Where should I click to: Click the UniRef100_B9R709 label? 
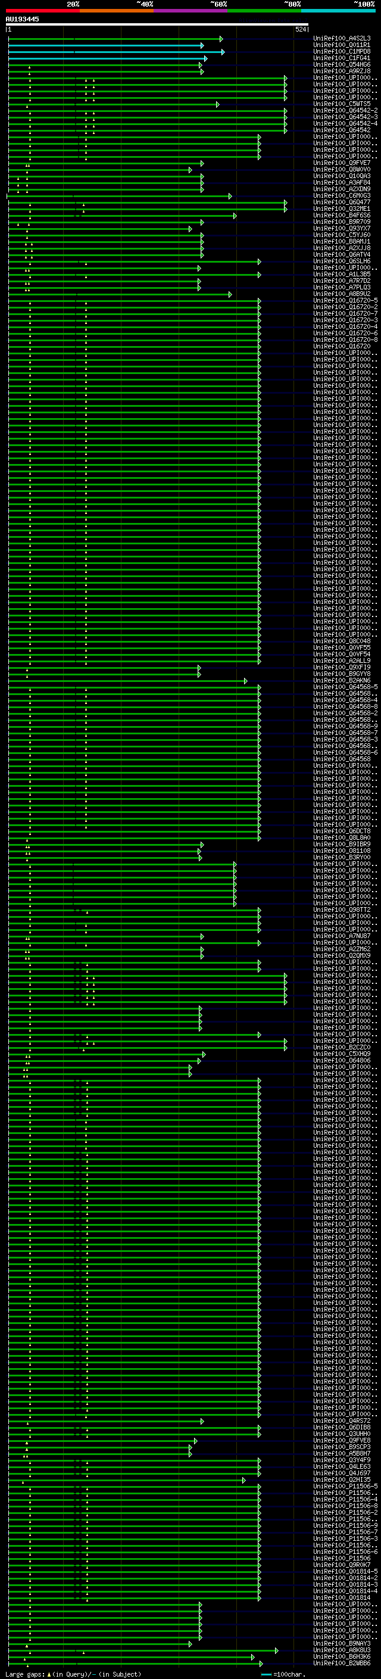point(342,222)
